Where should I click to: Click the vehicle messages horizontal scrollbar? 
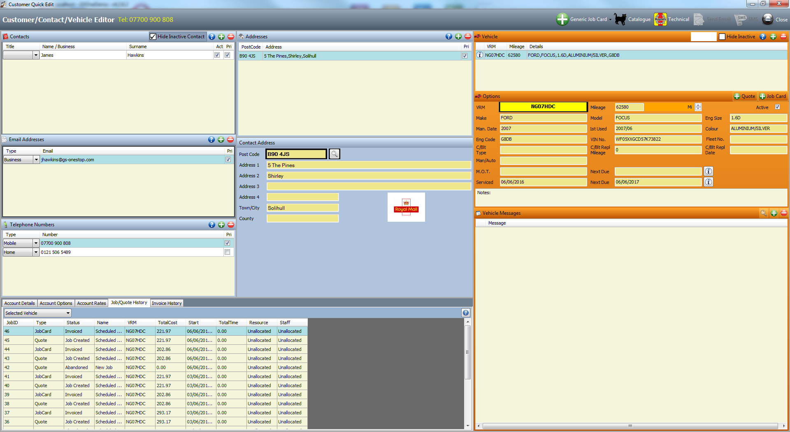coord(630,426)
